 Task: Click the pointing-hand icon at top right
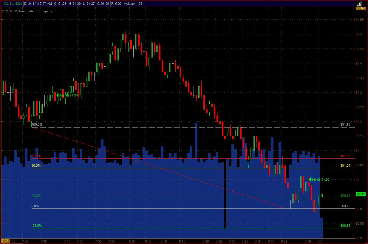[x=359, y=4]
